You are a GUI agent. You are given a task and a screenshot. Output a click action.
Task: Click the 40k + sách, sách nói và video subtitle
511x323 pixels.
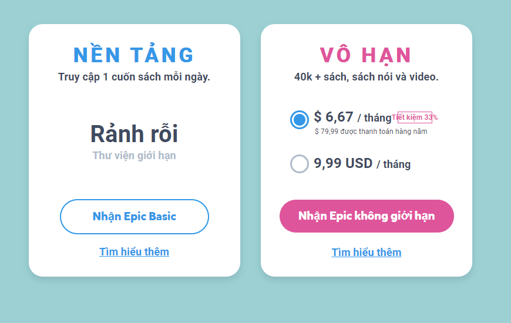367,77
